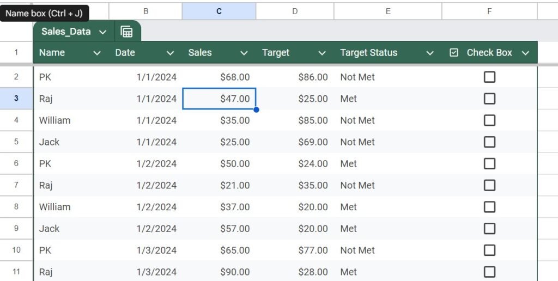Select the $28.00 target cell
The image size is (558, 281).
295,272
